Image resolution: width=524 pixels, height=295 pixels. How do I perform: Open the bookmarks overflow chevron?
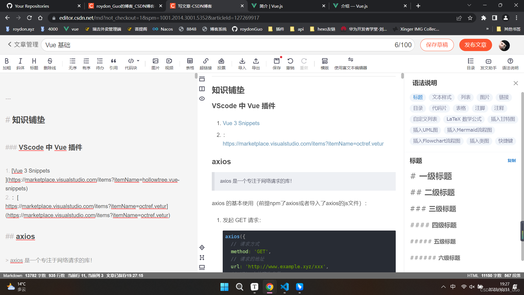pyautogui.click(x=487, y=29)
